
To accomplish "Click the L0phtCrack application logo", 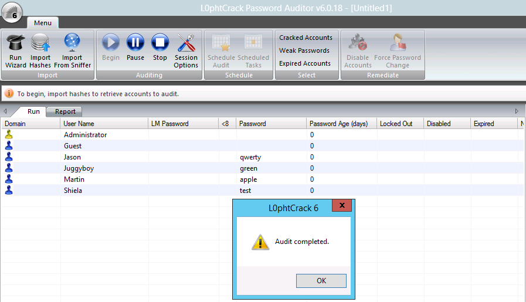I will [12, 12].
